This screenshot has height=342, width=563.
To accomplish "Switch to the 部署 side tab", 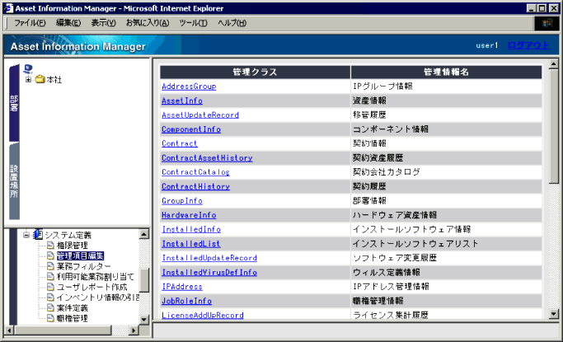I will [14, 103].
